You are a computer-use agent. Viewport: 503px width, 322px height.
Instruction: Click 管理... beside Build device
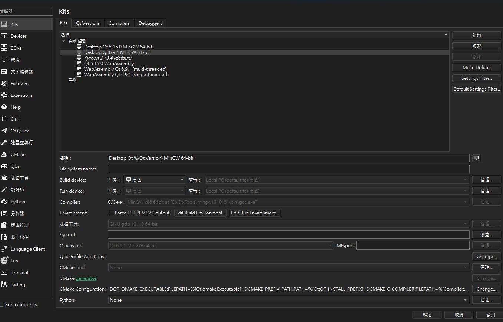pyautogui.click(x=486, y=180)
